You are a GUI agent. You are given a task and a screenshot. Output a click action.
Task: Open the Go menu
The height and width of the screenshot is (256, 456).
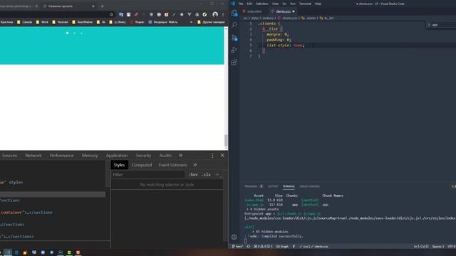point(284,4)
